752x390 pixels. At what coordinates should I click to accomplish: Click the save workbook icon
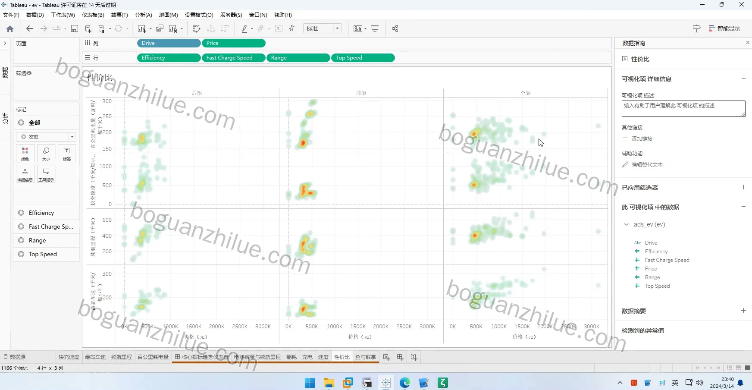click(75, 28)
